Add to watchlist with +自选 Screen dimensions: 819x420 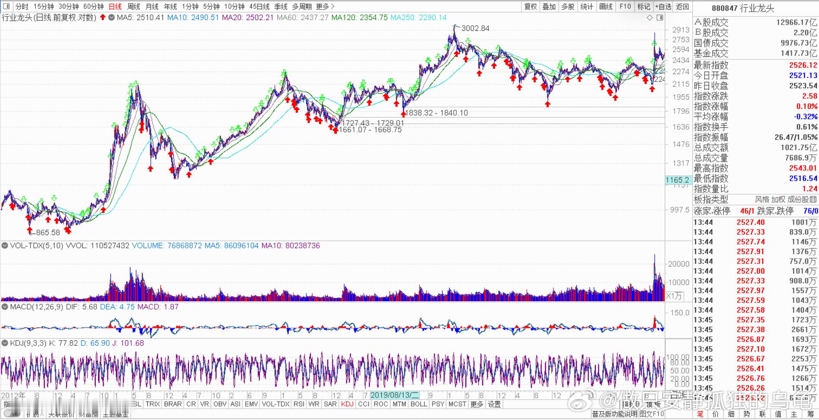(x=663, y=7)
